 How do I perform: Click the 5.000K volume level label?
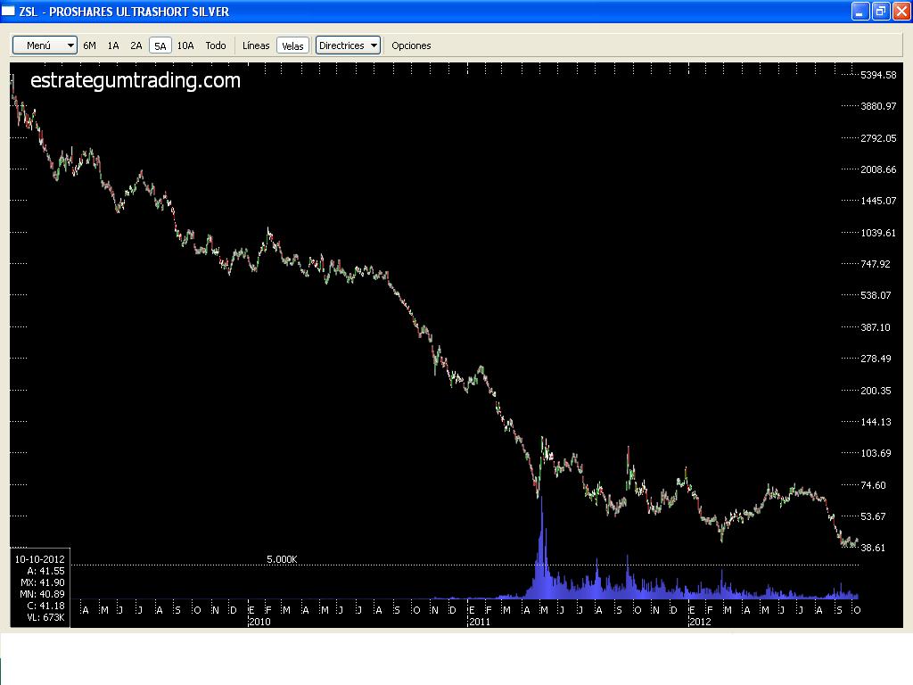(x=282, y=559)
